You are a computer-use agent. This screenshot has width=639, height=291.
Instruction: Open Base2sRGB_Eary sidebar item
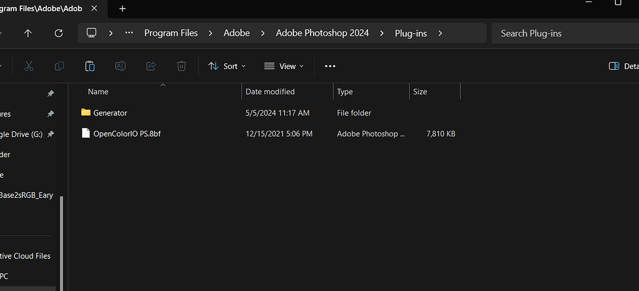coord(27,195)
